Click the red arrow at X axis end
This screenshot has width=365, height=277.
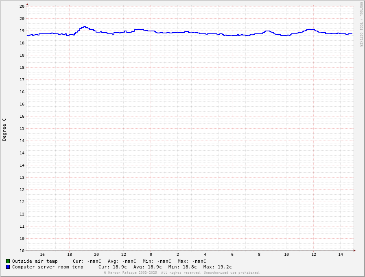point(354,251)
